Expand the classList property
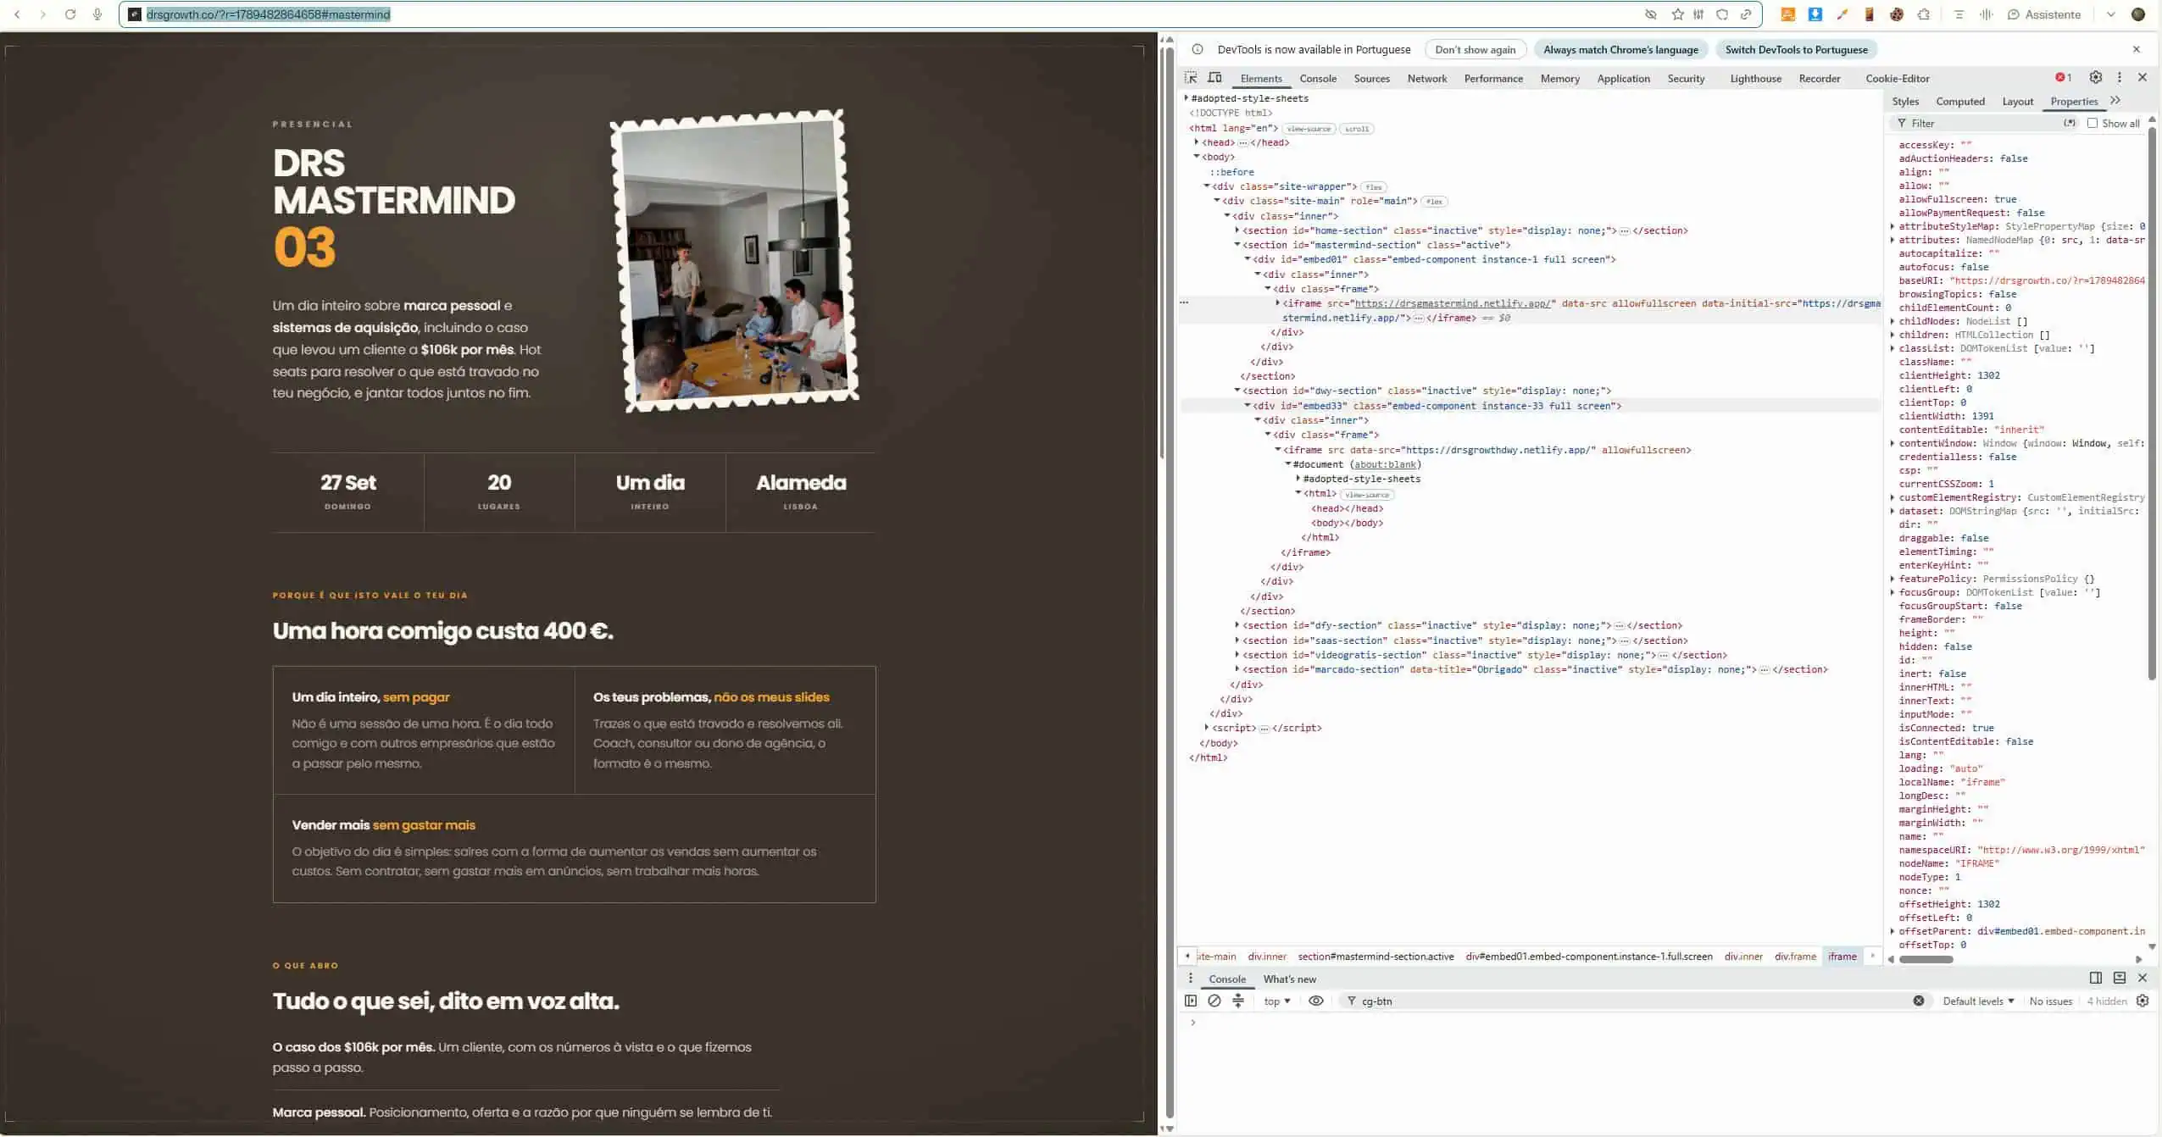This screenshot has height=1137, width=2162. coord(1892,348)
